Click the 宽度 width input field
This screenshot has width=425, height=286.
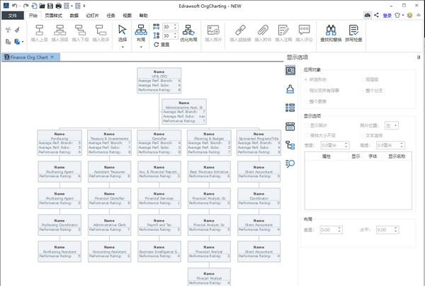335,145
